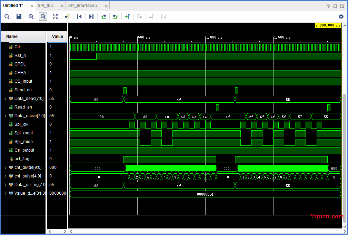This screenshot has width=348, height=235.
Task: Go to the previous signal transition
Action: coord(103,17)
